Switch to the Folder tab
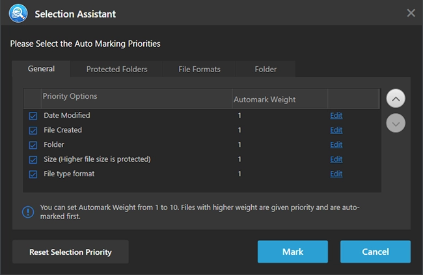 pyautogui.click(x=266, y=70)
